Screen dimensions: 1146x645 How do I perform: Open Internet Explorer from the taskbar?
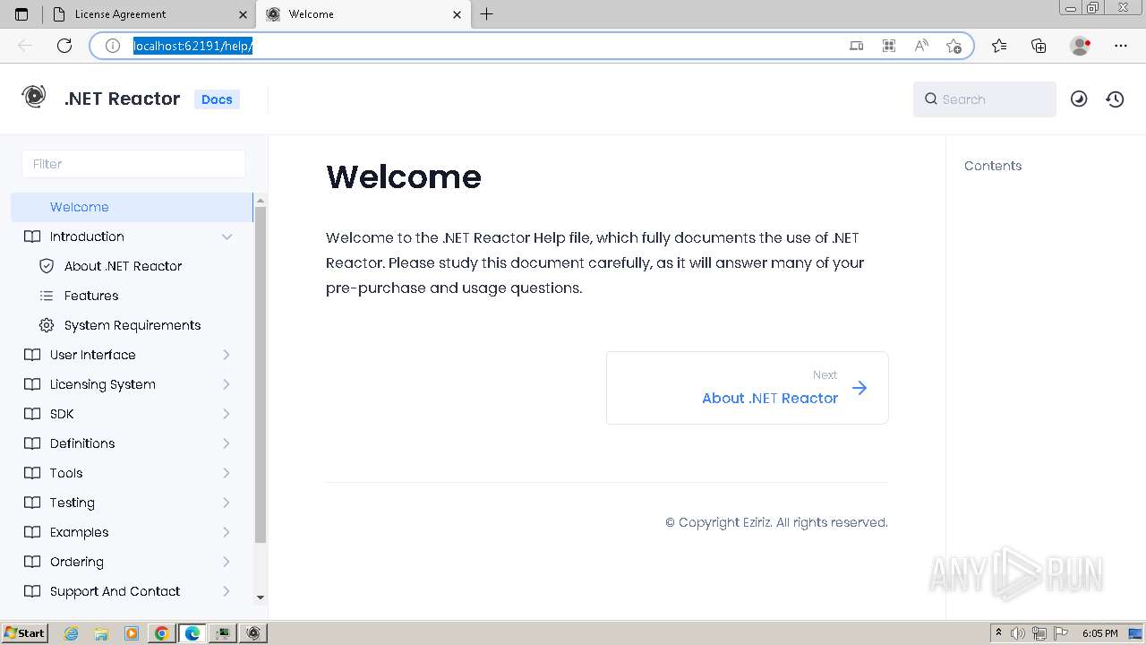72,633
